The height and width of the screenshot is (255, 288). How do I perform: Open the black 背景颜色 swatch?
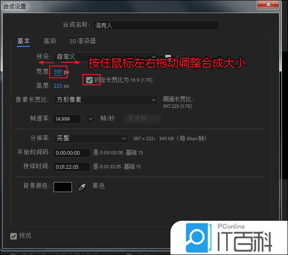(x=63, y=187)
